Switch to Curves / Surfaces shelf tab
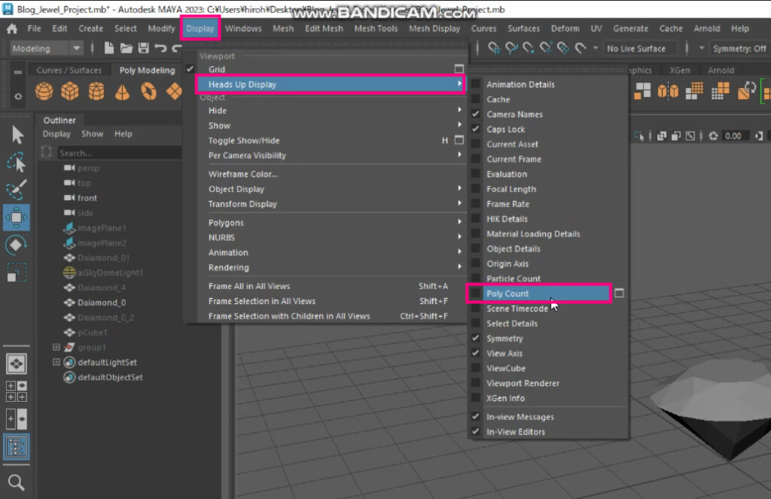Screen dimensions: 771x499 click(69, 70)
